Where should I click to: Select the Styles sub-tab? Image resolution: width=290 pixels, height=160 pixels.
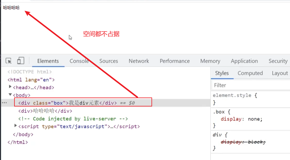coord(222,73)
